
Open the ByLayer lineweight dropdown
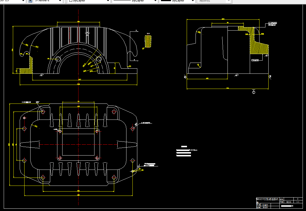(177, 1)
